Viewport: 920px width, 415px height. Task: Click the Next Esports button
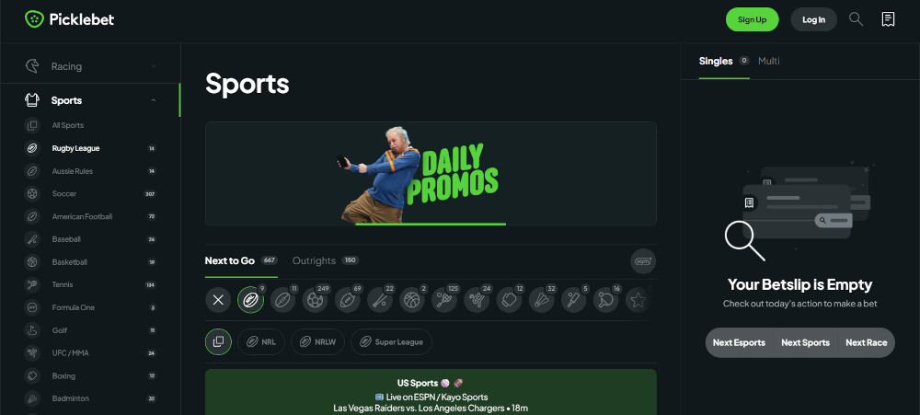pyautogui.click(x=739, y=343)
